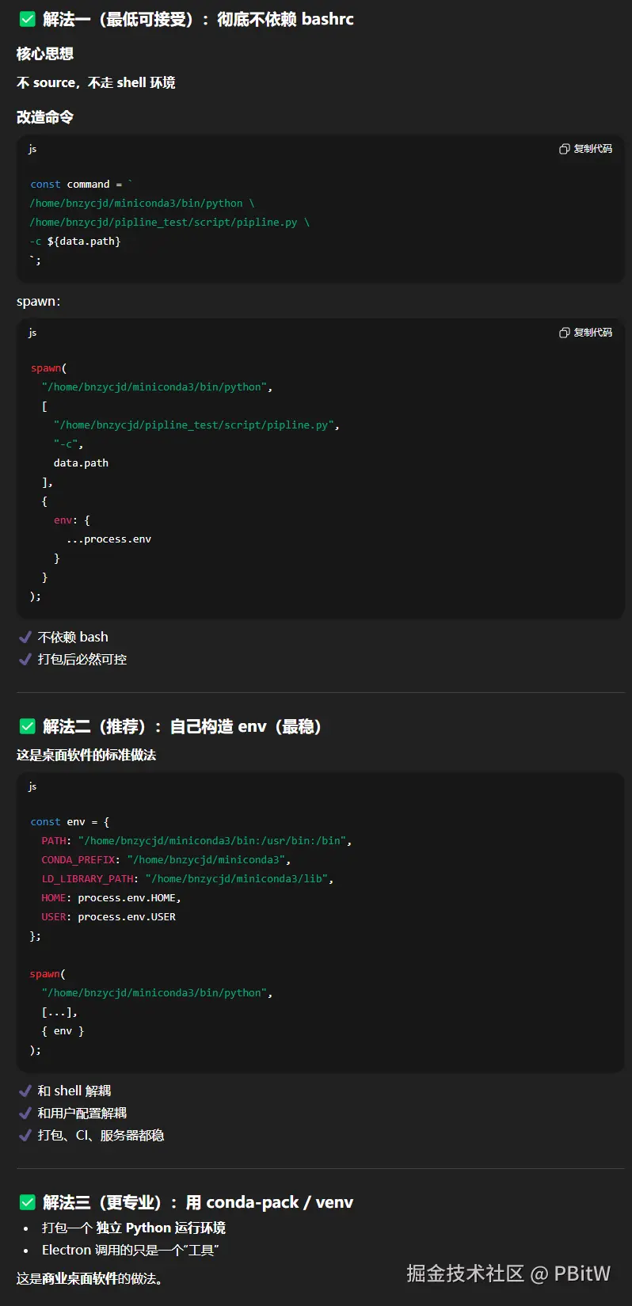Click the PATH line in the env object
The height and width of the screenshot is (1306, 632).
(x=196, y=840)
